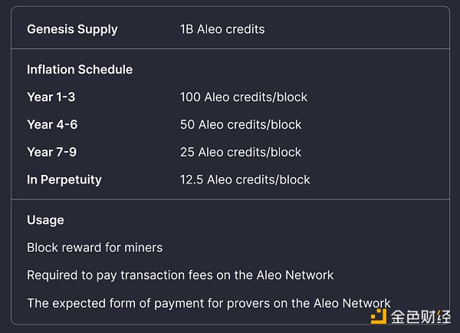Select the 25 Aleo credits/block value
The height and width of the screenshot is (333, 460).
pyautogui.click(x=241, y=152)
